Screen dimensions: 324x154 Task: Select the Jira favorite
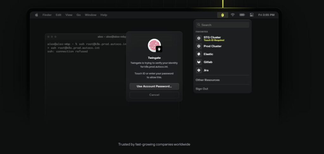[x=222, y=70]
